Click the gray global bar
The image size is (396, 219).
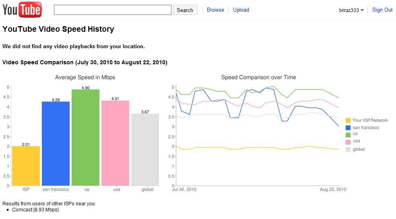click(x=145, y=149)
